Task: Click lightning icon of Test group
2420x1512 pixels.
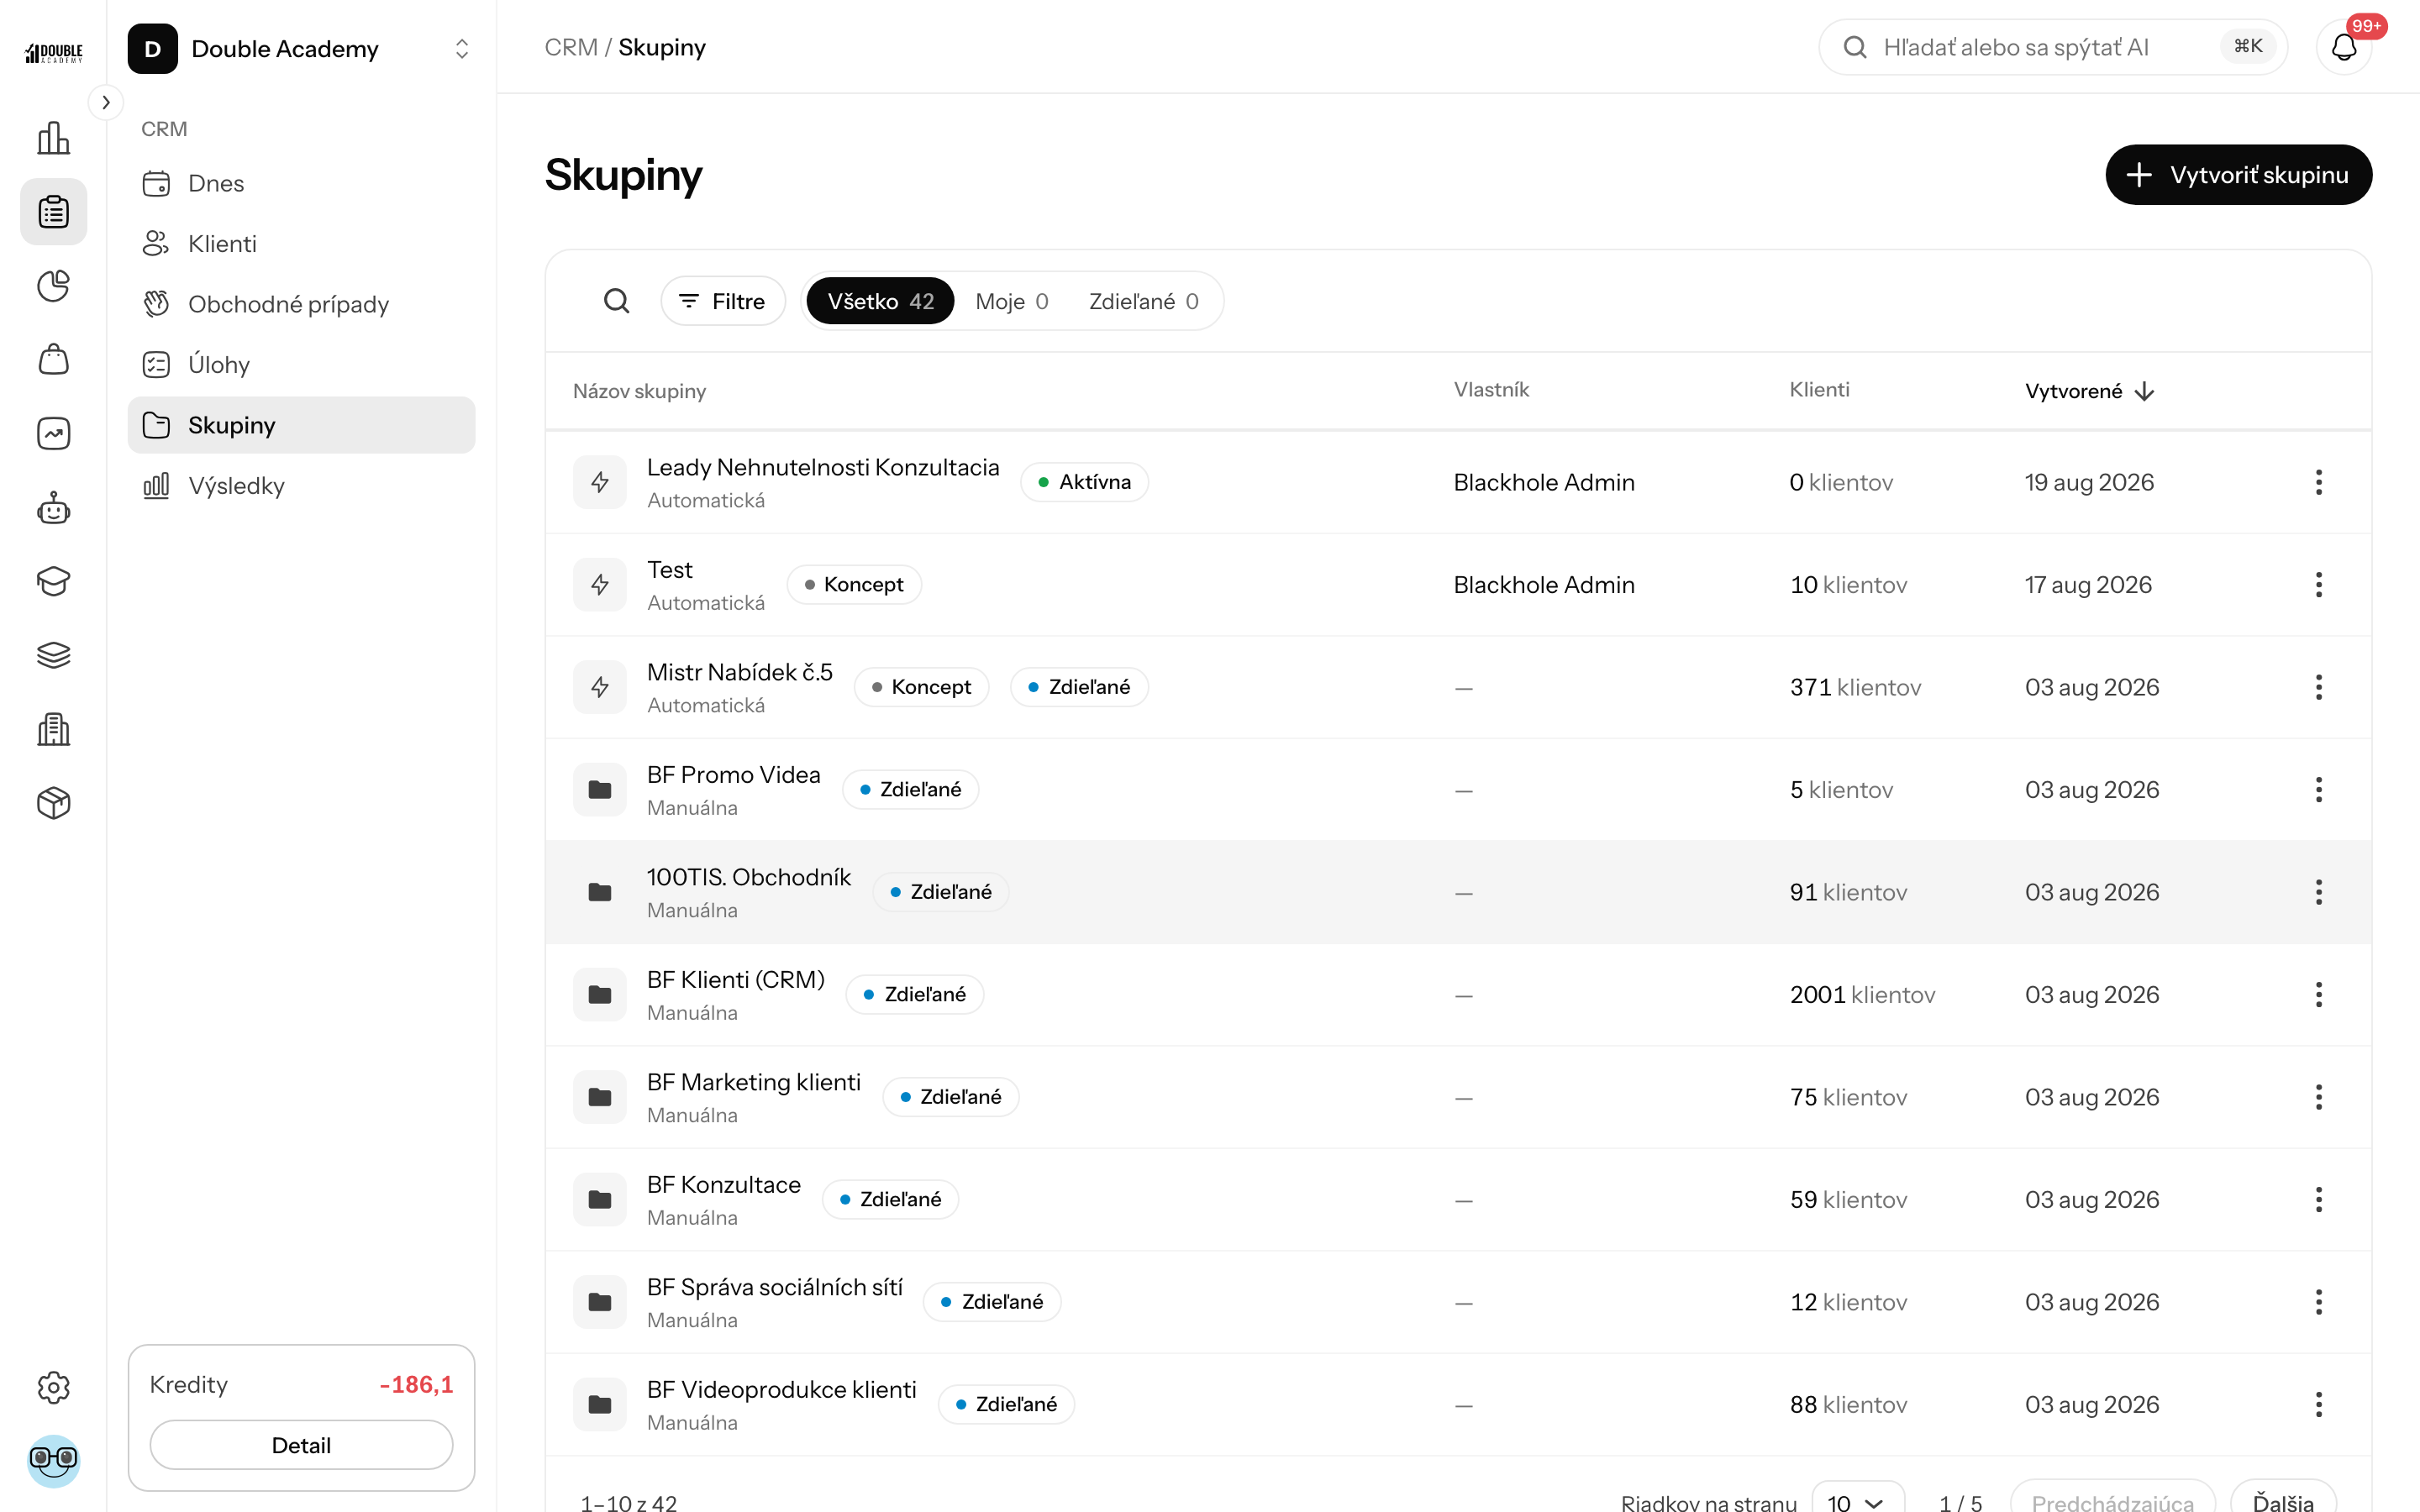Action: pos(600,585)
